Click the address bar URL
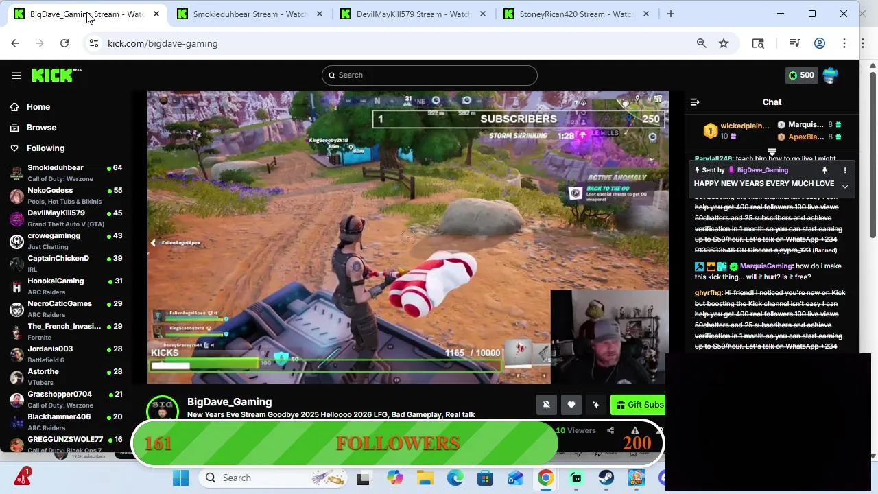 point(163,43)
